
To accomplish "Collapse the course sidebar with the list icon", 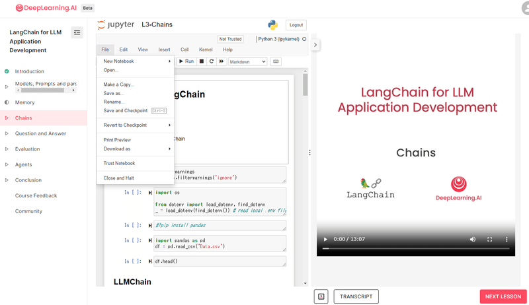I will tap(77, 32).
